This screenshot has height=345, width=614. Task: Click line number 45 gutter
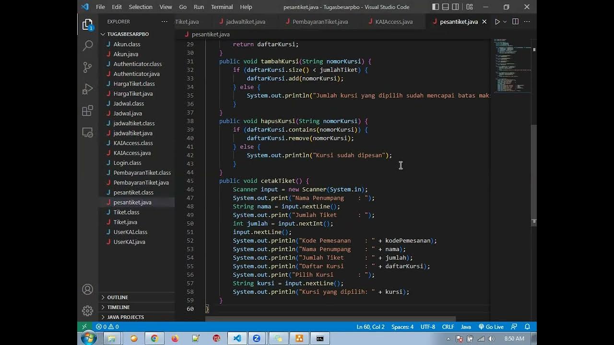(190, 181)
